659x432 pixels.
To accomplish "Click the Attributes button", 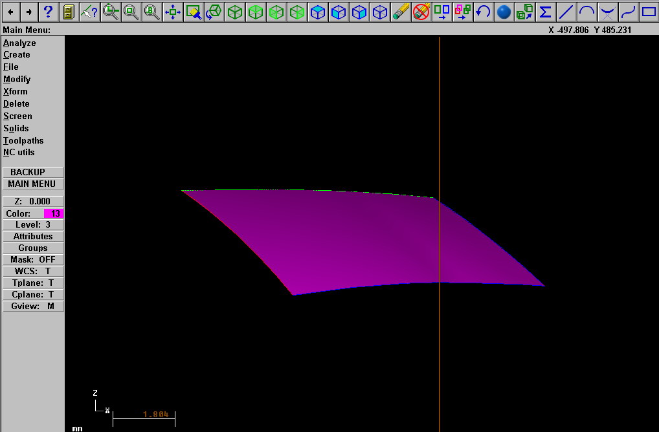I will (33, 236).
